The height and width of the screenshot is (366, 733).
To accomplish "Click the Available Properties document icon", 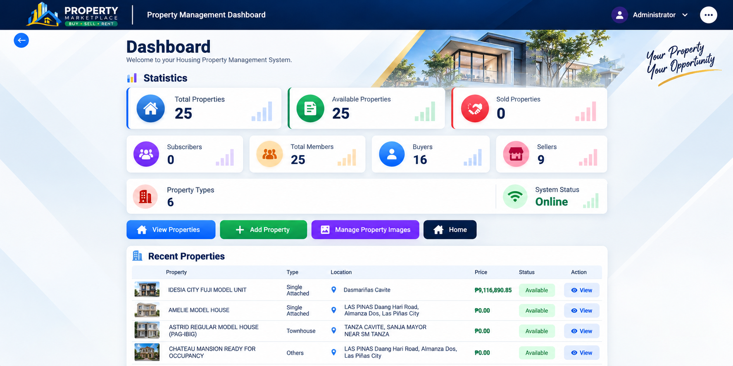I will click(310, 109).
